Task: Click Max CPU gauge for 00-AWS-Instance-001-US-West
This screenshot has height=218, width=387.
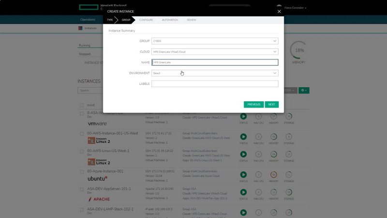Action: coord(258,137)
